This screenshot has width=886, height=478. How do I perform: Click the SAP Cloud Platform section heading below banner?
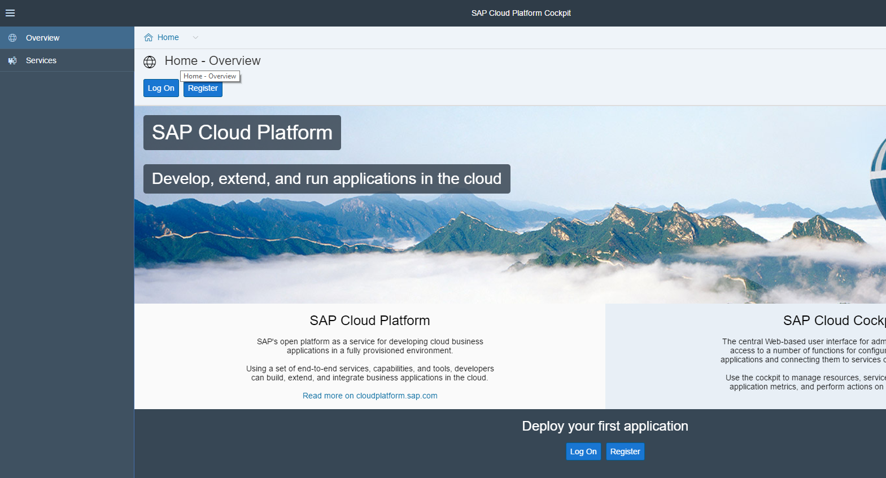click(370, 321)
